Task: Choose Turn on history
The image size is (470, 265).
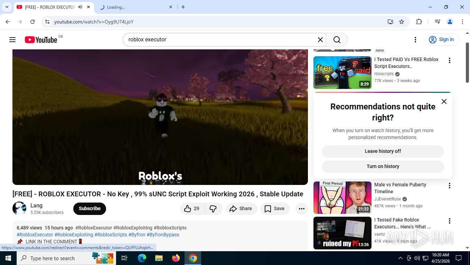Action: point(383,166)
